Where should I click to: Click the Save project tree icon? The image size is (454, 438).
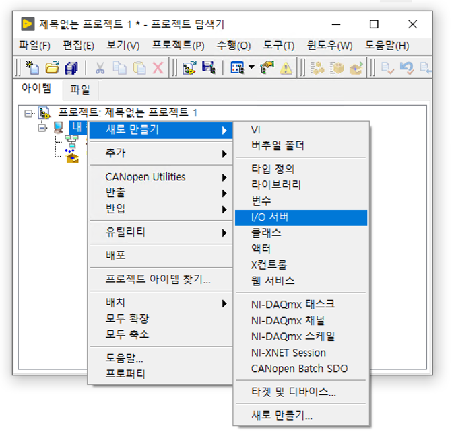coord(209,68)
